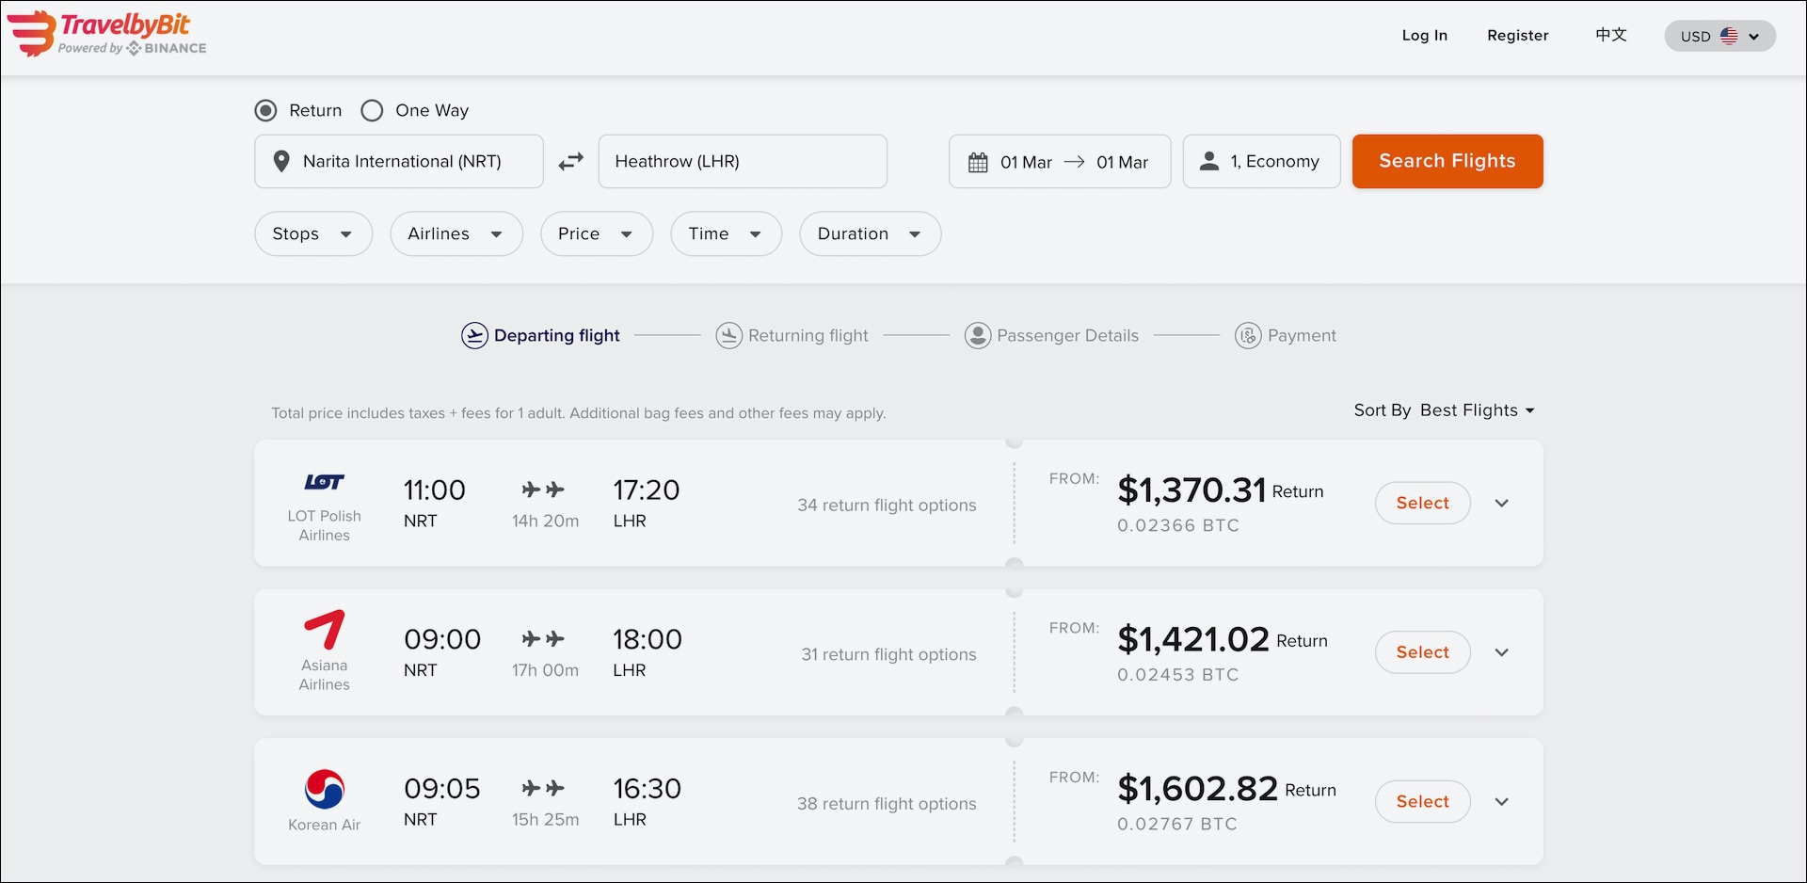Open the Duration filter dropdown
Image resolution: width=1807 pixels, height=883 pixels.
(871, 233)
